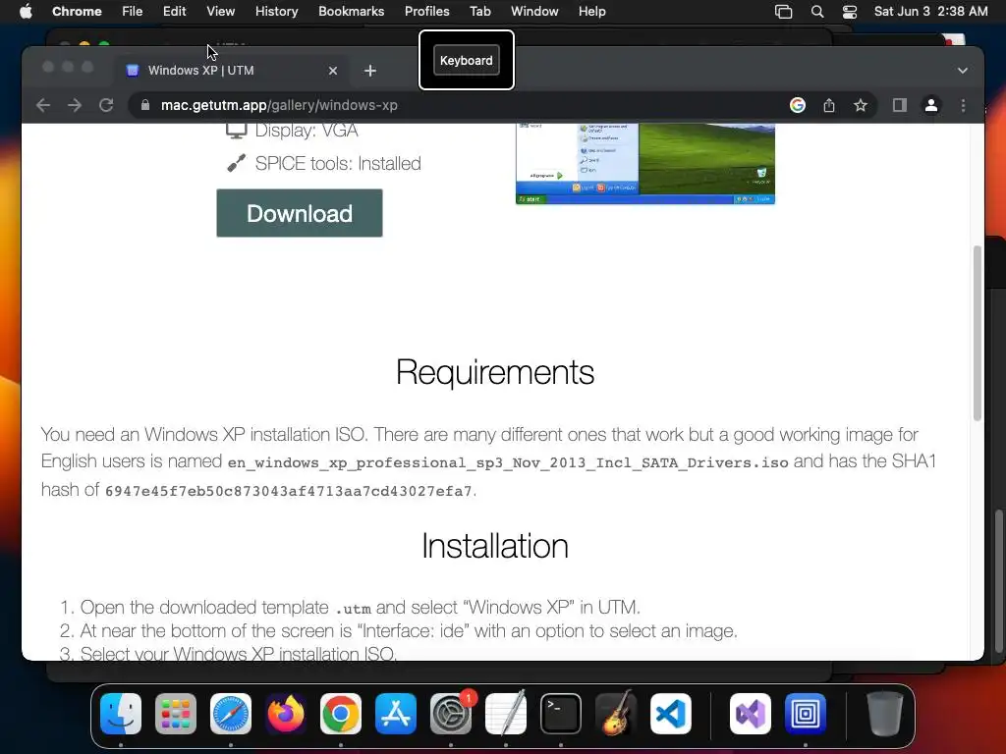
Task: Open the Edit menu
Action: [x=175, y=12]
